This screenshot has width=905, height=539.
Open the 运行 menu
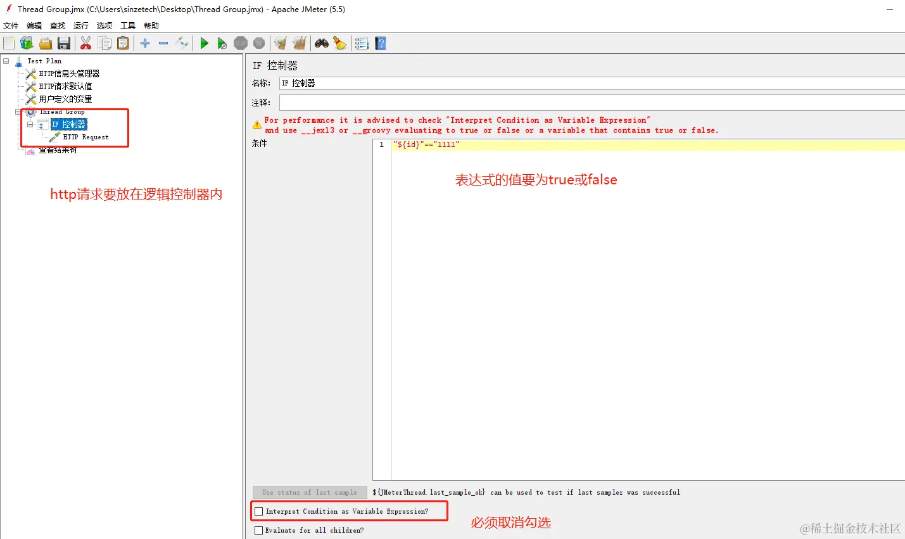tap(81, 26)
